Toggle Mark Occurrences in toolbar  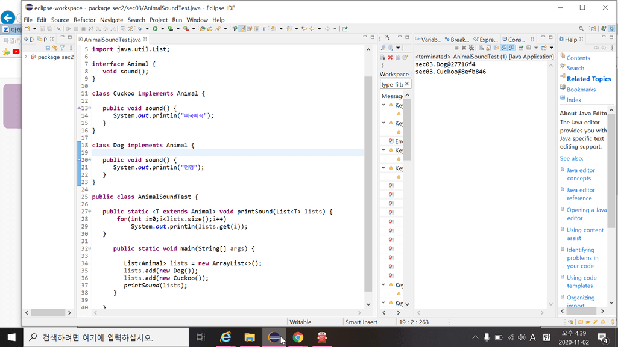tap(242, 29)
